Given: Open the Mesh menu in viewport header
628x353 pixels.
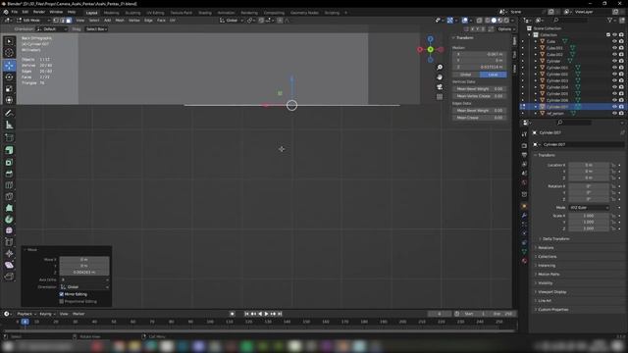Looking at the screenshot, I should [x=120, y=20].
